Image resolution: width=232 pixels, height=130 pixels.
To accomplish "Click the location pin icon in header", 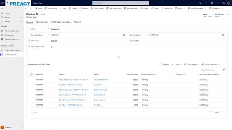I will tap(200, 3).
